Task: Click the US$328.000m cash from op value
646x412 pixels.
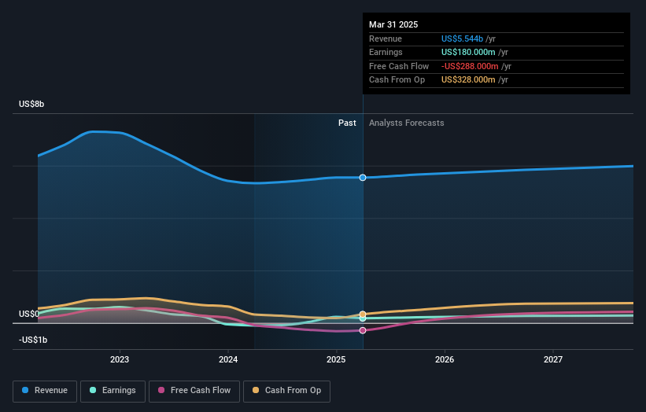Action: point(468,80)
